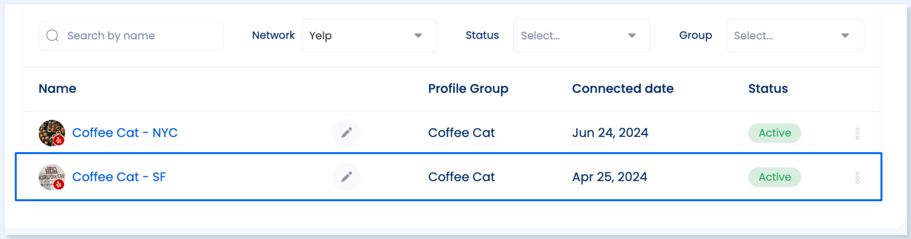Click the Connected date column header

pos(623,89)
